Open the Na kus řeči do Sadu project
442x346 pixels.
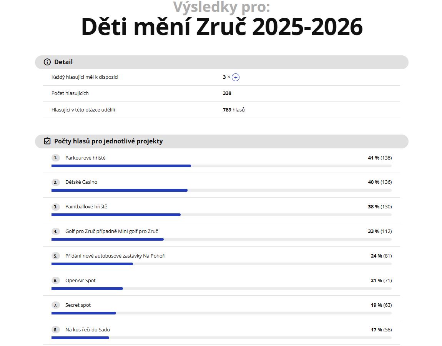point(88,330)
